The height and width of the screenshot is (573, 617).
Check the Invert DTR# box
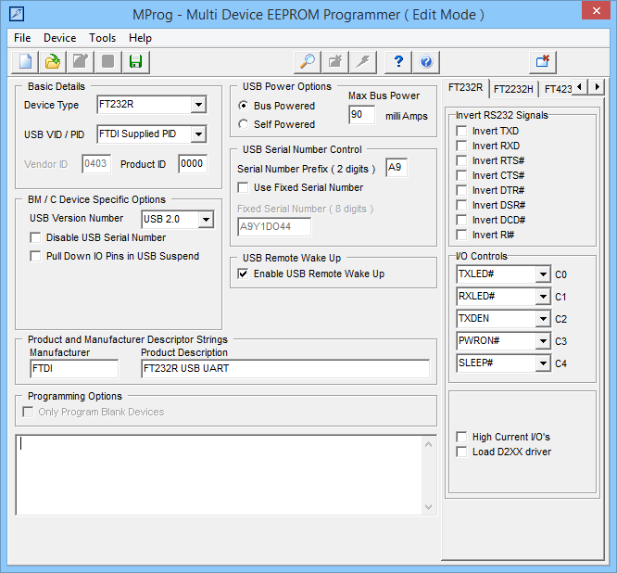click(461, 190)
